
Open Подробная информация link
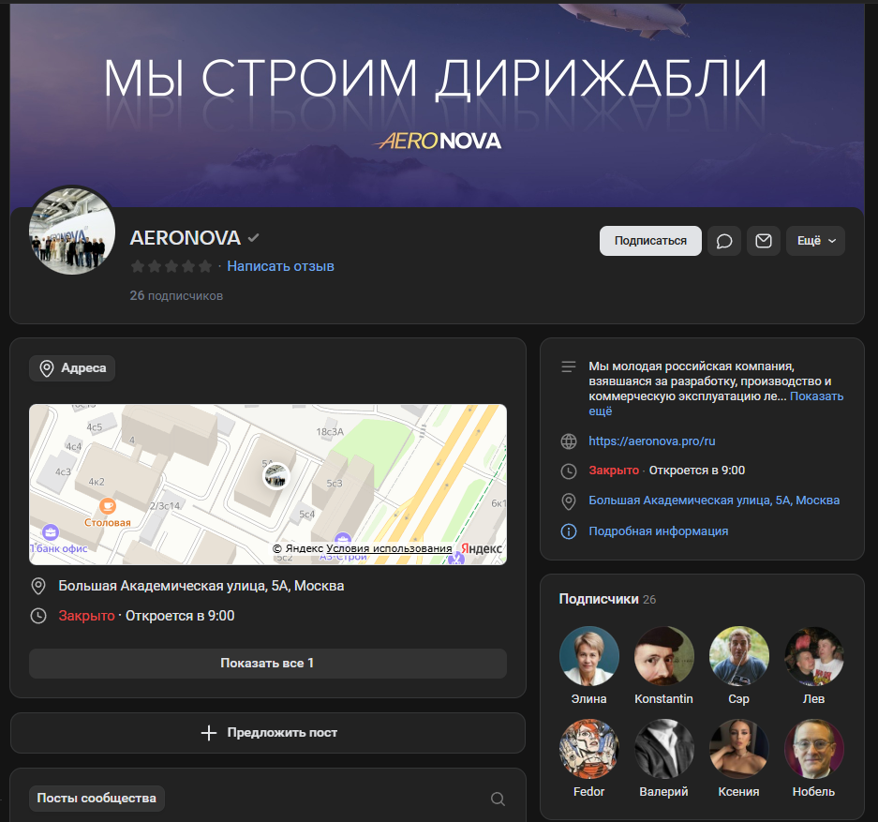(x=658, y=531)
